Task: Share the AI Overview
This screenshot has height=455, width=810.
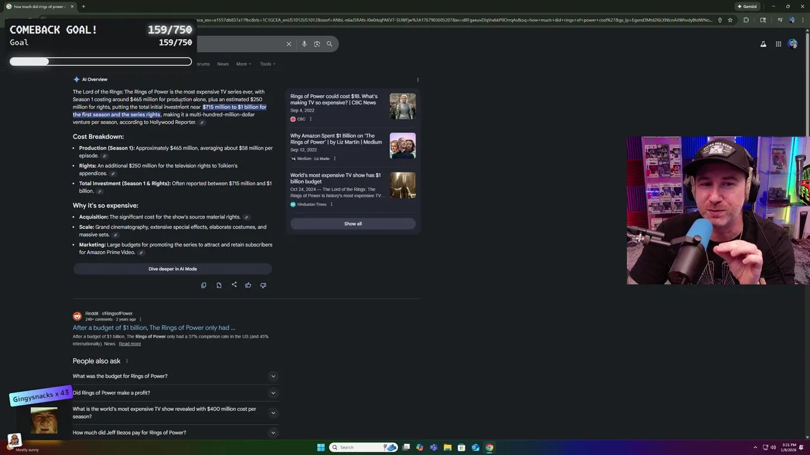Action: click(x=234, y=285)
